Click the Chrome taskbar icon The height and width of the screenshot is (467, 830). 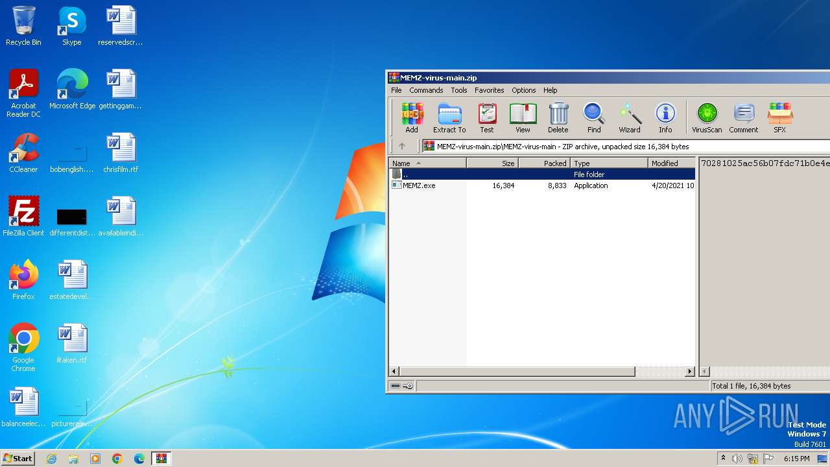click(117, 459)
